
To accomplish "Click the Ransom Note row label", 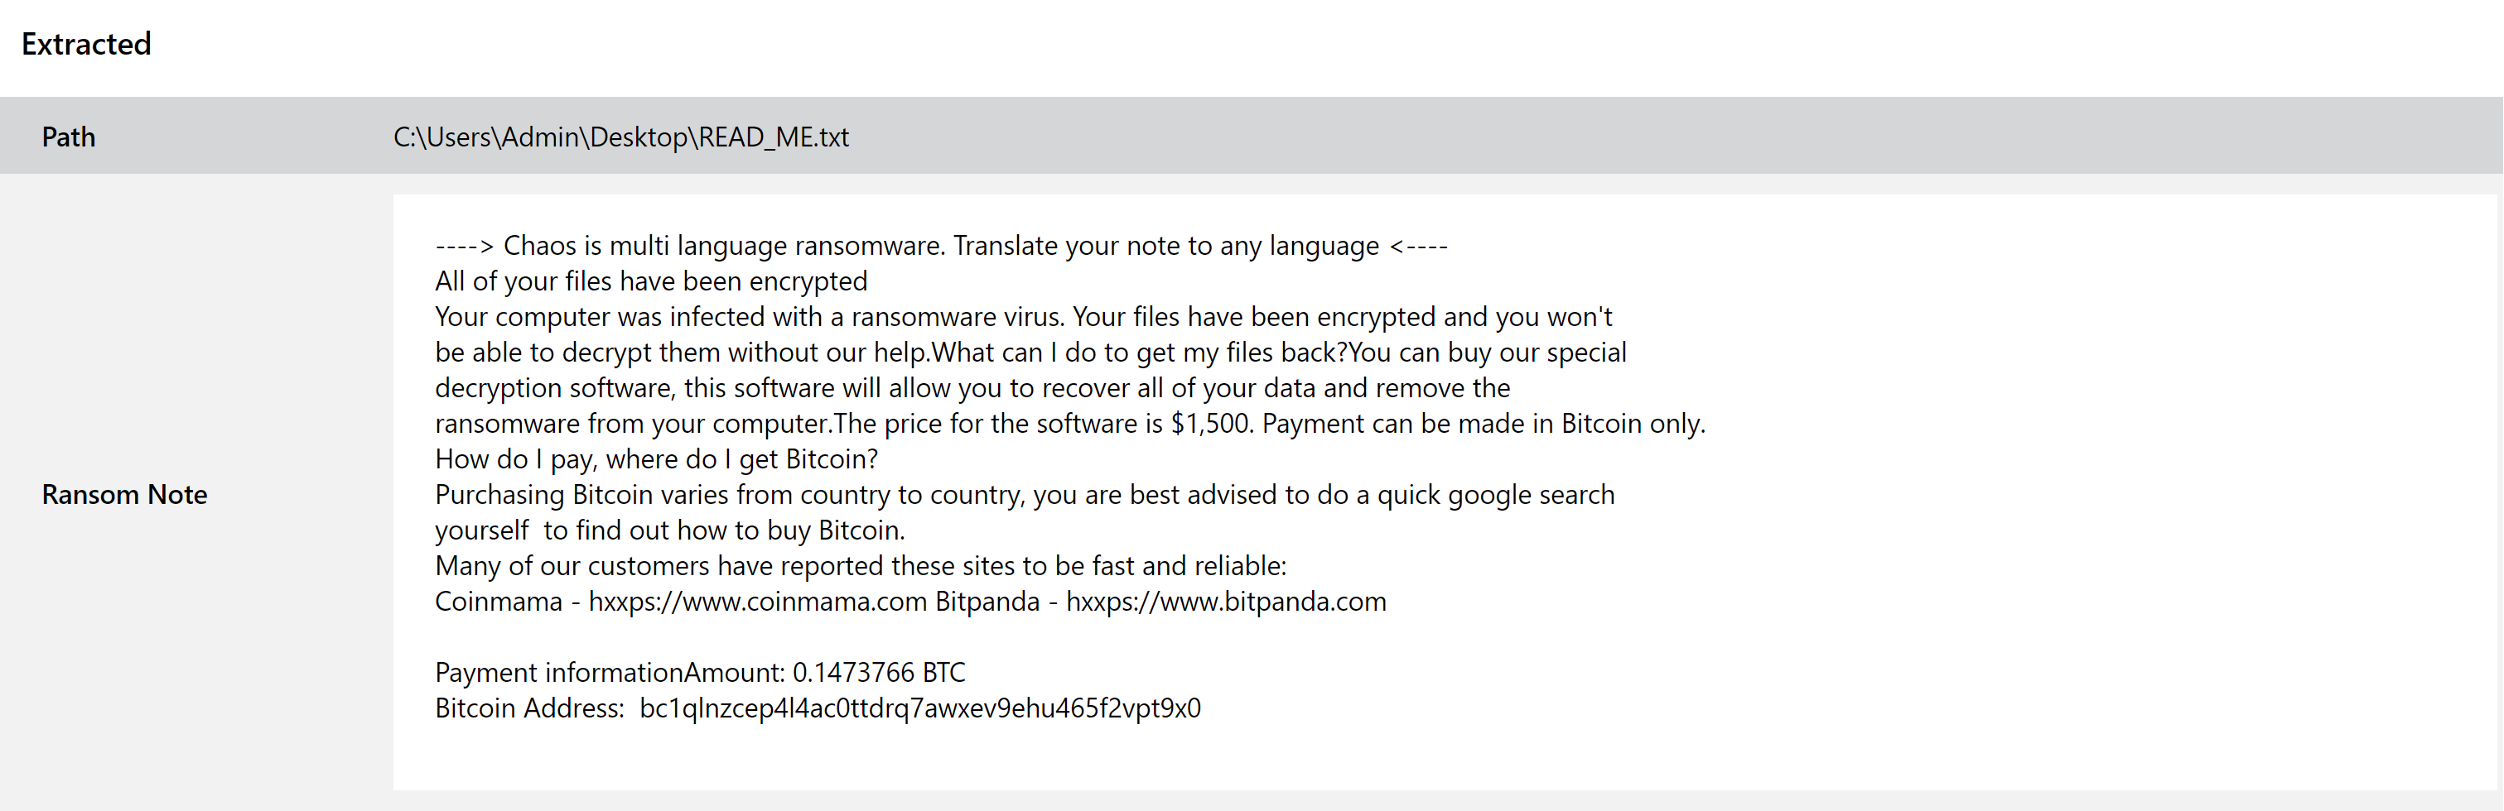I will tap(124, 494).
